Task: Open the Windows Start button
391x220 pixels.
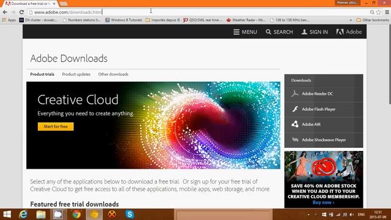Action: click(7, 215)
